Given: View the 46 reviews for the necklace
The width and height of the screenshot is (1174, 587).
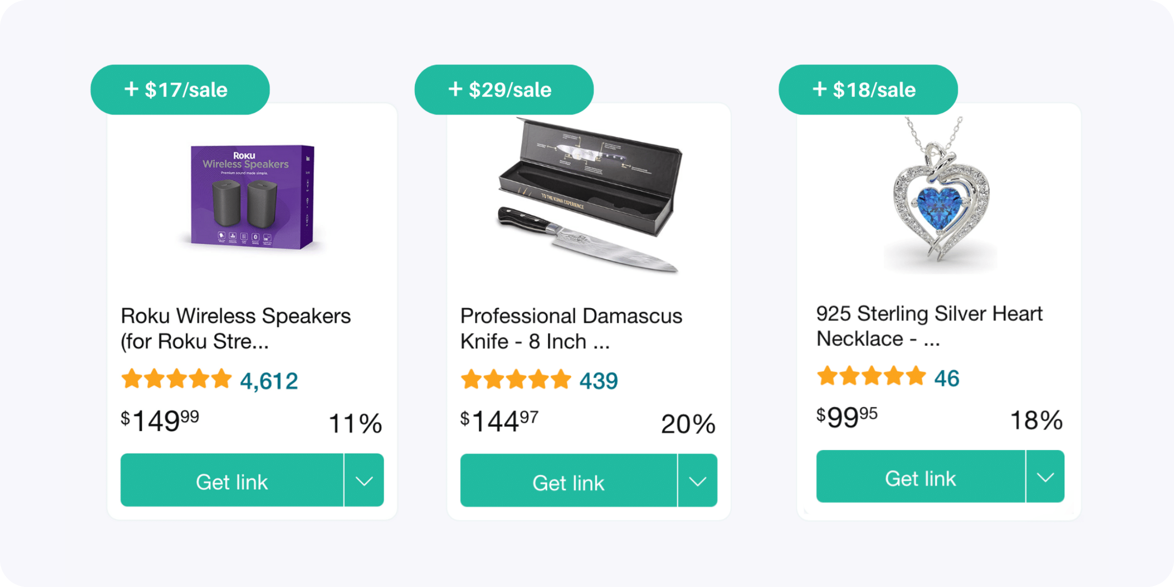Looking at the screenshot, I should tap(948, 376).
